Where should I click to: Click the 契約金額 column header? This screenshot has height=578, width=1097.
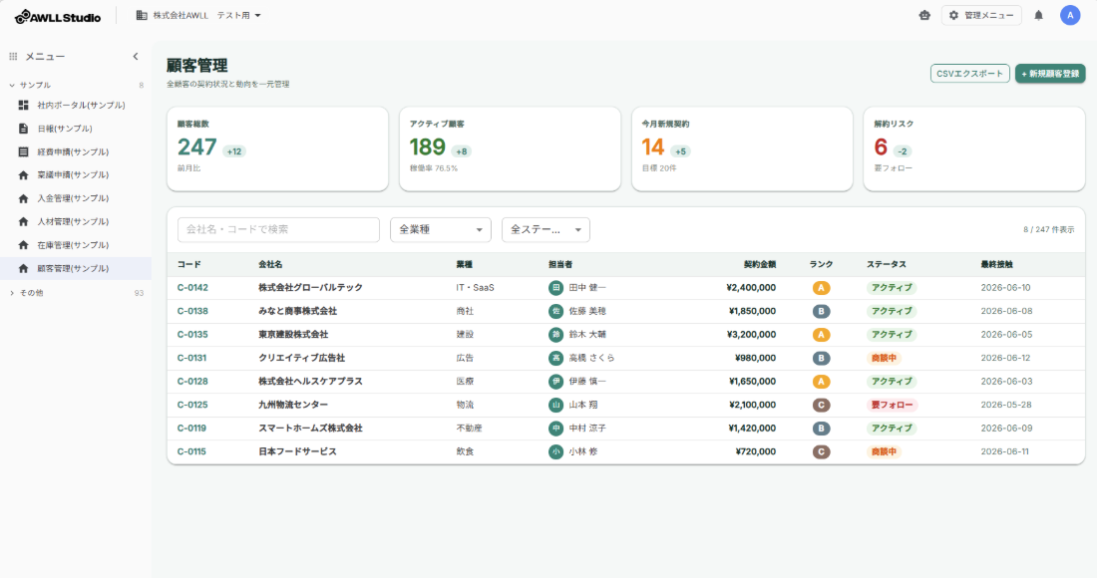pos(759,264)
